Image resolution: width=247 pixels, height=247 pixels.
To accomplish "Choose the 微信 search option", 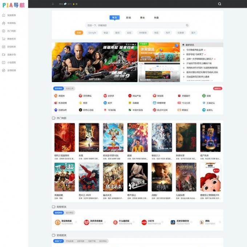I will [156, 33].
